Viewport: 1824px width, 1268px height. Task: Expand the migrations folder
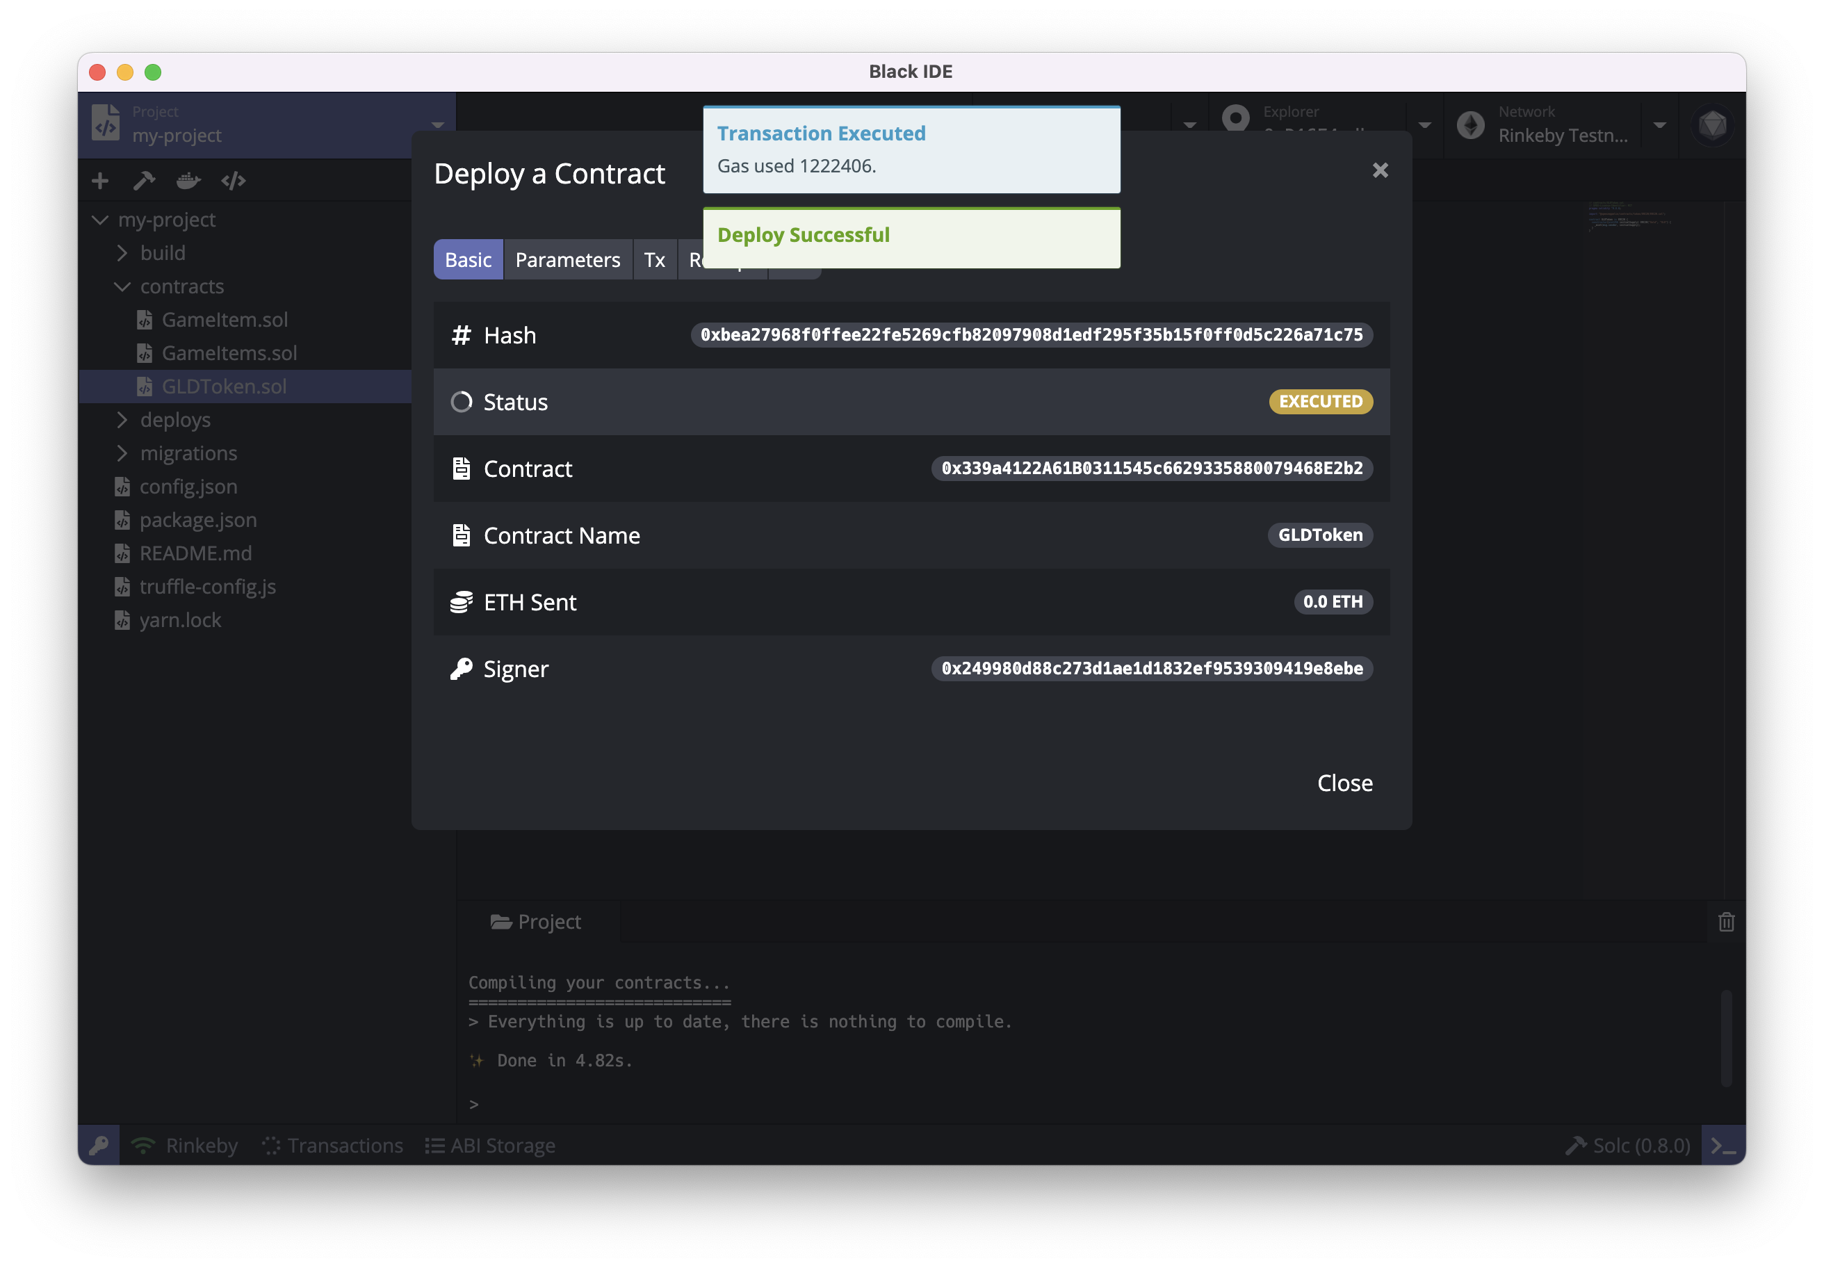click(x=188, y=454)
